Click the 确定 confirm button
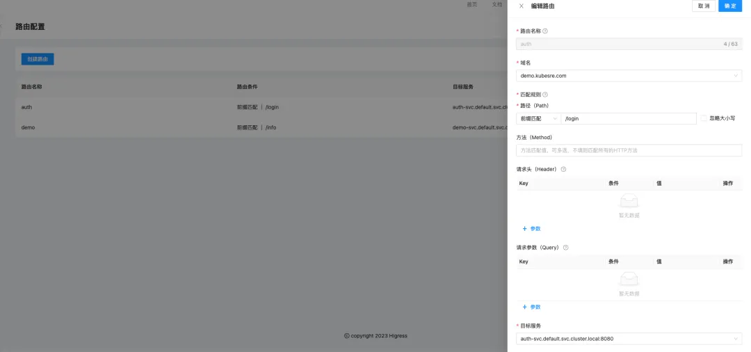 (729, 6)
